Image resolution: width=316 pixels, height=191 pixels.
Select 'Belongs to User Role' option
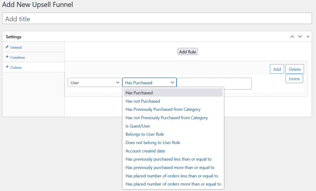145,134
